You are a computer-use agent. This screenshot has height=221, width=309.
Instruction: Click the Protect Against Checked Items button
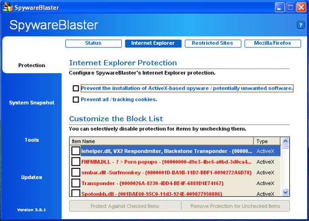[125, 206]
